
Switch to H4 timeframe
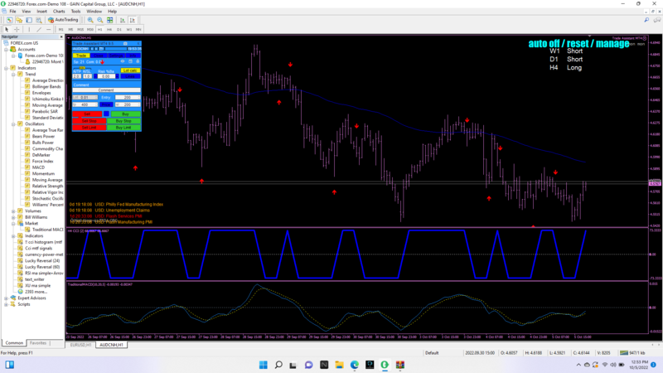tap(109, 30)
